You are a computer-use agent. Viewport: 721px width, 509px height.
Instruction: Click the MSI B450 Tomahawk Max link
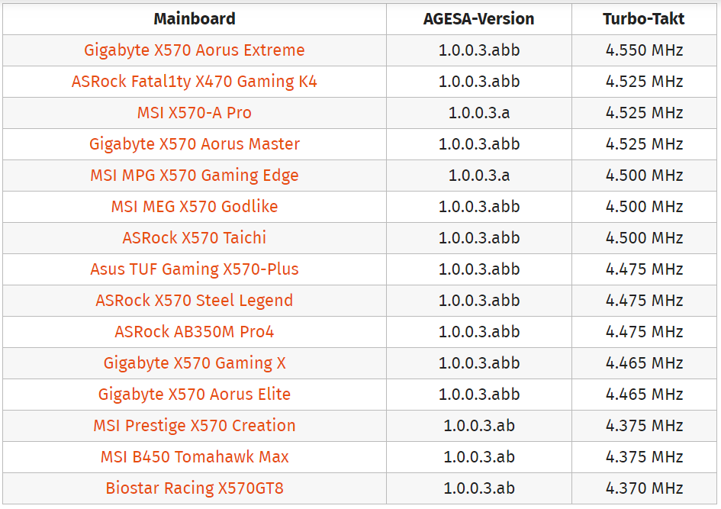click(194, 456)
